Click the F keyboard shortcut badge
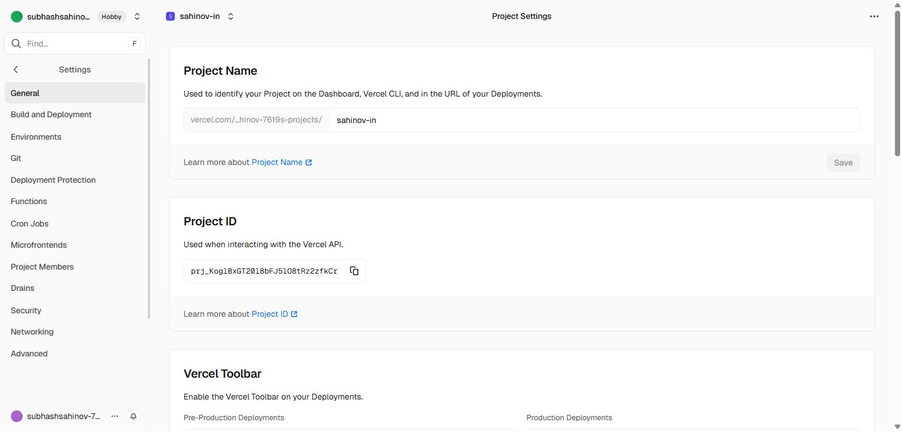 pos(134,44)
